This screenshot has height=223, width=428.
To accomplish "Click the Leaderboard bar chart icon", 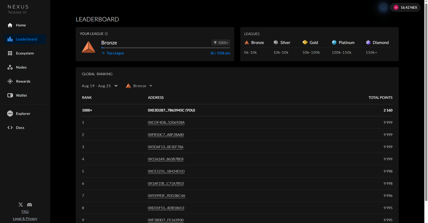I will pyautogui.click(x=10, y=39).
